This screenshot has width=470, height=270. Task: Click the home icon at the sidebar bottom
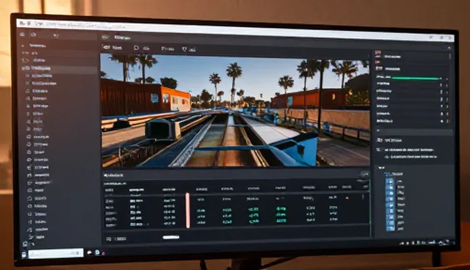pyautogui.click(x=25, y=244)
